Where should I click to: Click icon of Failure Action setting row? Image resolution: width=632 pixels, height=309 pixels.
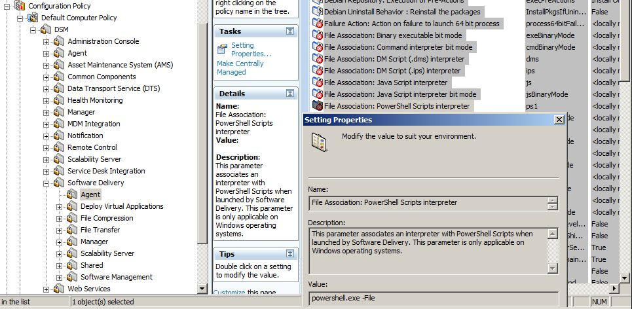coord(318,24)
